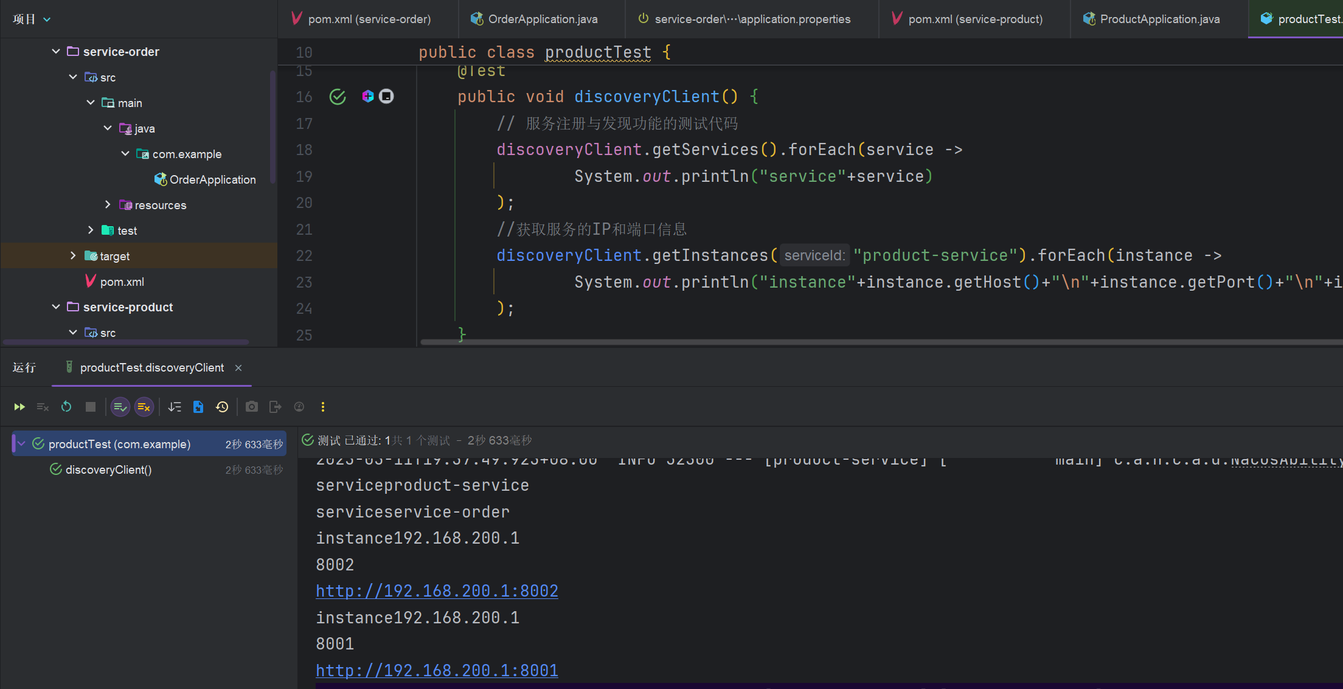Collapse the productTest node in test results
1343x689 pixels.
[21, 444]
